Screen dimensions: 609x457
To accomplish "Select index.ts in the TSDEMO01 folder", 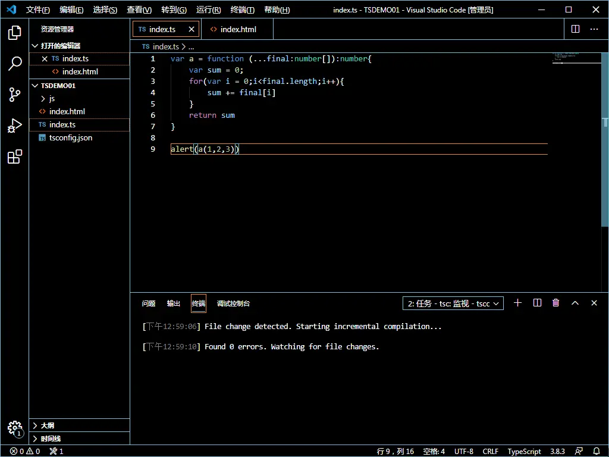I will (x=80, y=125).
